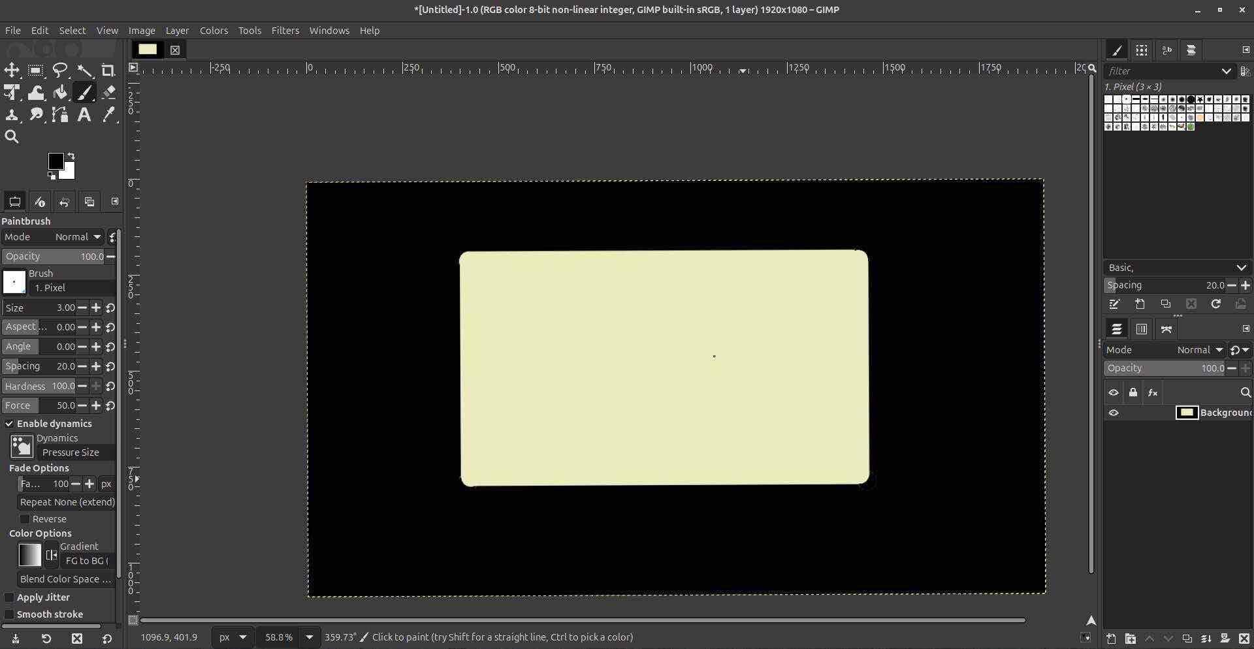Reset colors to default black and white
The width and height of the screenshot is (1254, 649).
pos(52,176)
